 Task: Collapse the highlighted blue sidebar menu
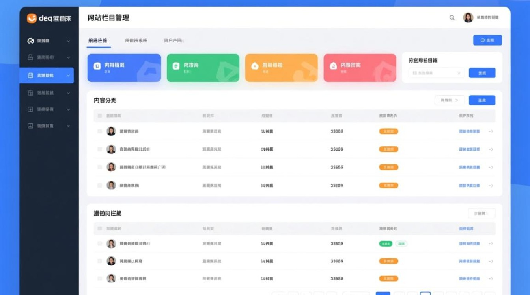(69, 75)
